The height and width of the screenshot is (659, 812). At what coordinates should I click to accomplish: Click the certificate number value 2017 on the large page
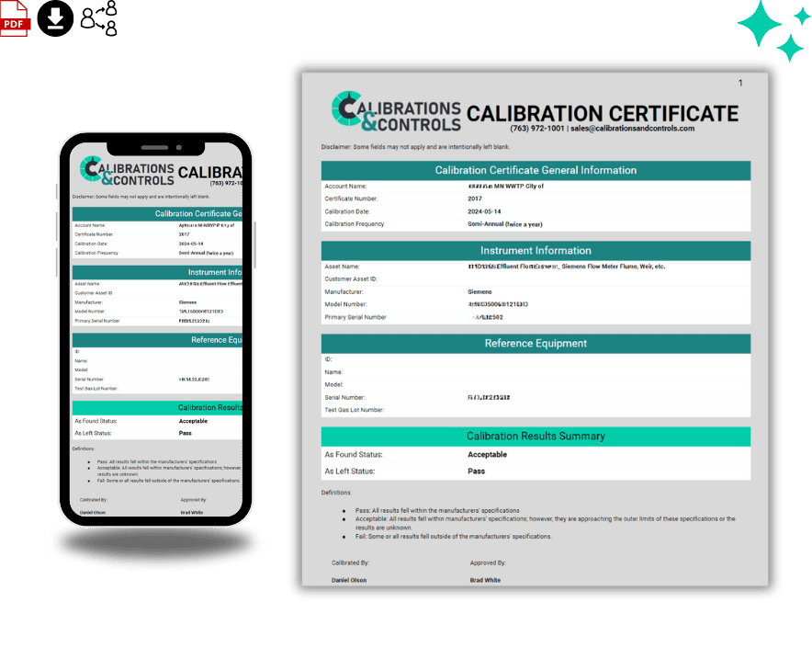[475, 199]
